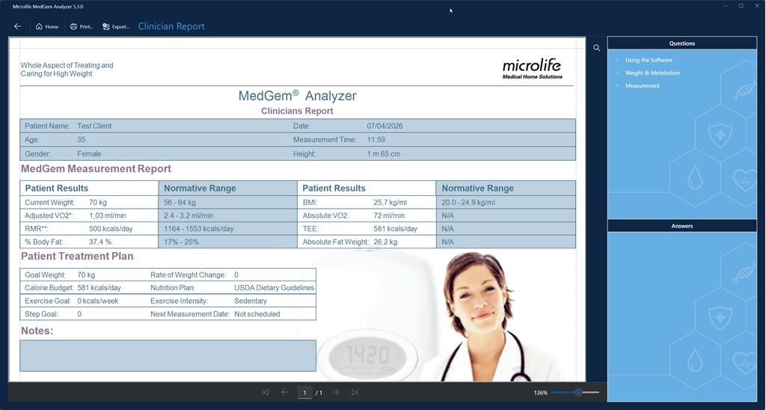Select Absolute Fat Weight 26,2 kg
Screen dimensions: 766x410
pos(385,242)
